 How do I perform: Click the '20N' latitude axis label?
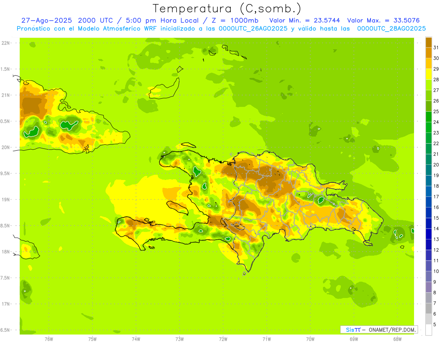[6, 147]
